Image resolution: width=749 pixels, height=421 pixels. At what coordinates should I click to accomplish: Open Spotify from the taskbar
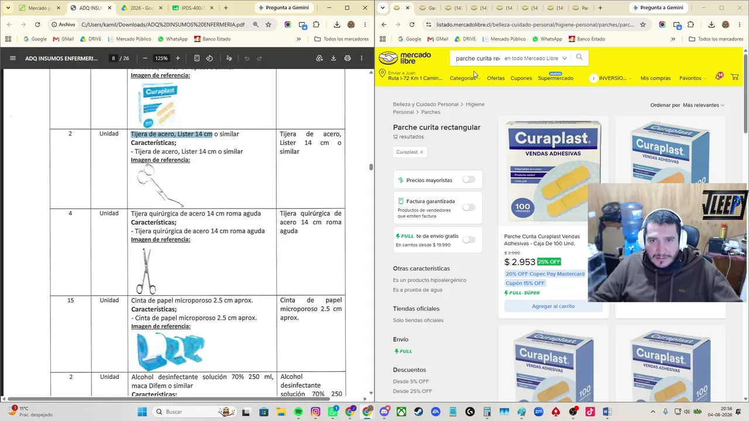click(298, 412)
